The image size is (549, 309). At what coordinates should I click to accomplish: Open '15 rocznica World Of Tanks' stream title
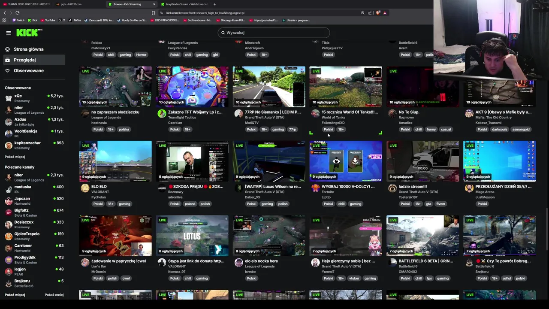[x=350, y=112]
